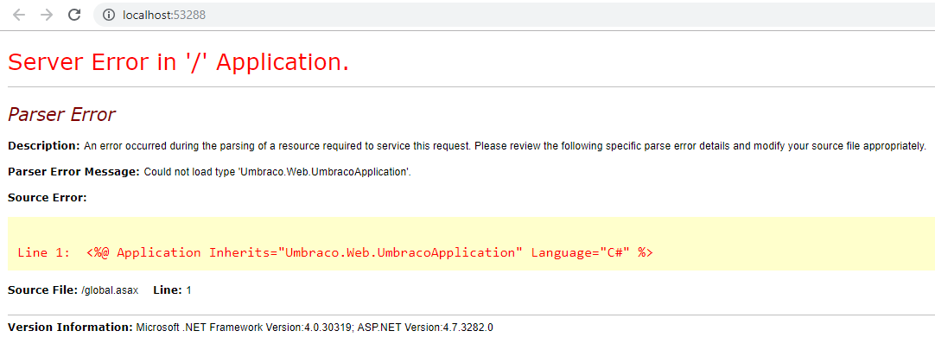Viewport: 935px width, 350px height.
Task: Click the browser back arrow
Action: click(19, 15)
